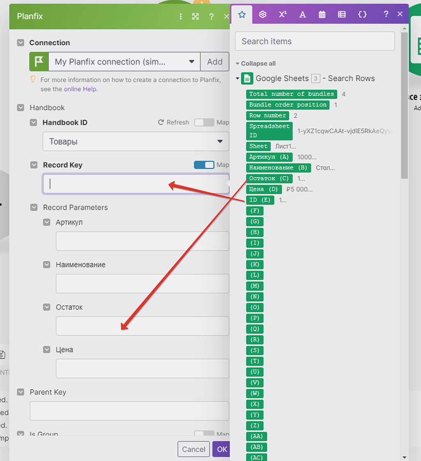
Task: Click the scrollbar down arrow in mapping panel
Action: (405, 457)
